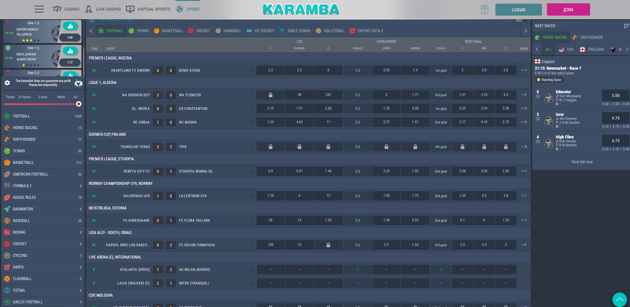630x307 pixels.
Task: Expand +13 more markets for RC Arbaa match
Action: coord(524,122)
